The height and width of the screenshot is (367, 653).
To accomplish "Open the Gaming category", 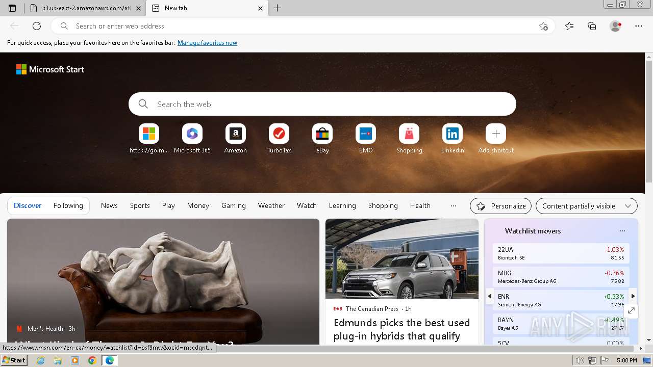I will pos(234,205).
